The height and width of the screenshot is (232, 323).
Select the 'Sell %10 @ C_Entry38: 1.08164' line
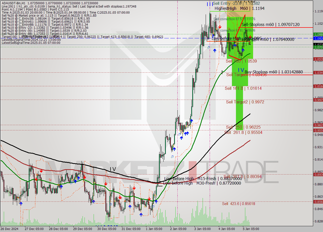click(x=45, y=19)
